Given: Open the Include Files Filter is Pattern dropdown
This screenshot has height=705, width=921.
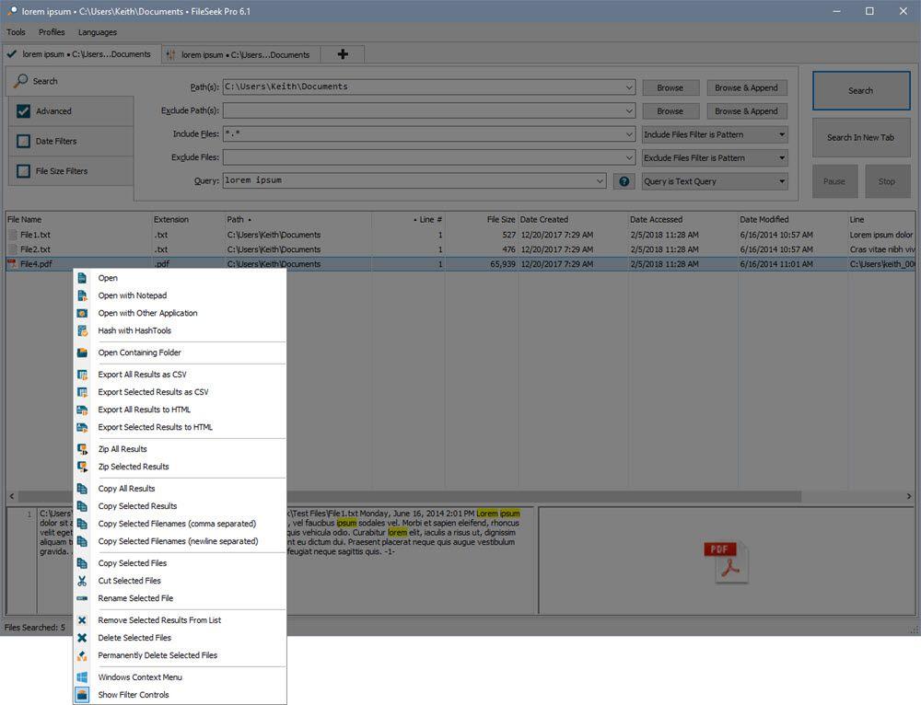Looking at the screenshot, I should coord(715,134).
